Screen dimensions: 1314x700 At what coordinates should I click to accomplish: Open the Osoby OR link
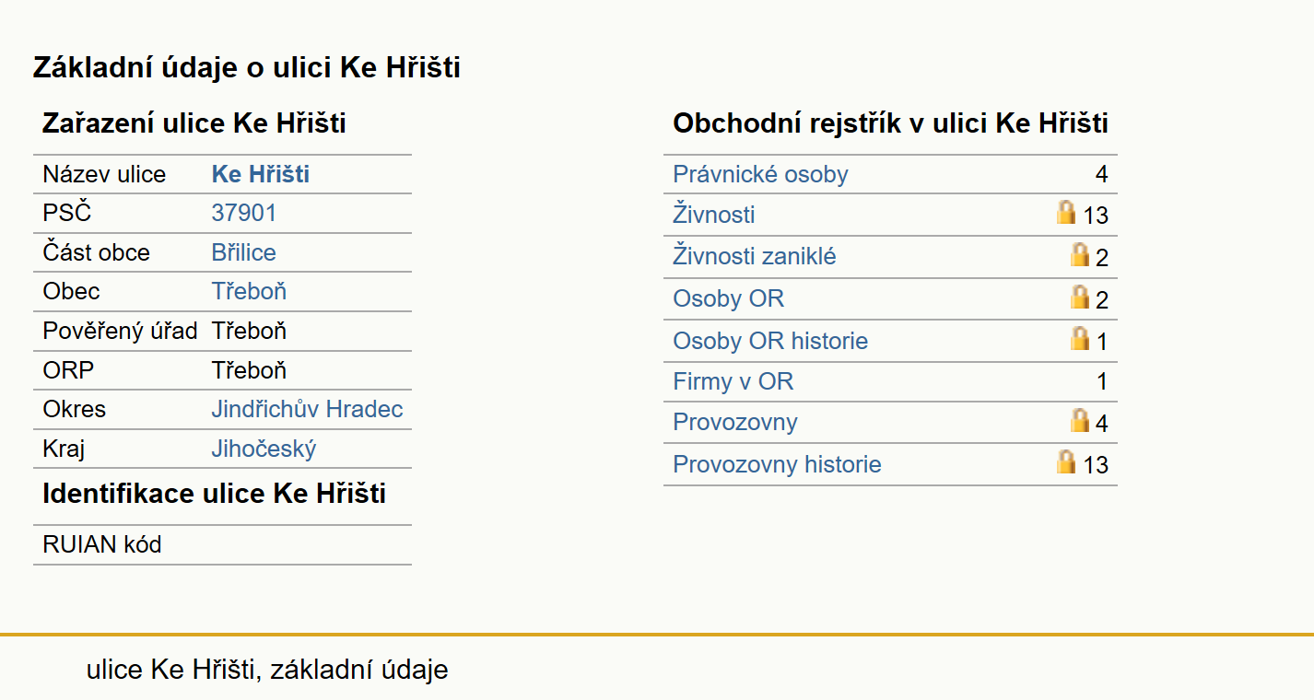729,298
